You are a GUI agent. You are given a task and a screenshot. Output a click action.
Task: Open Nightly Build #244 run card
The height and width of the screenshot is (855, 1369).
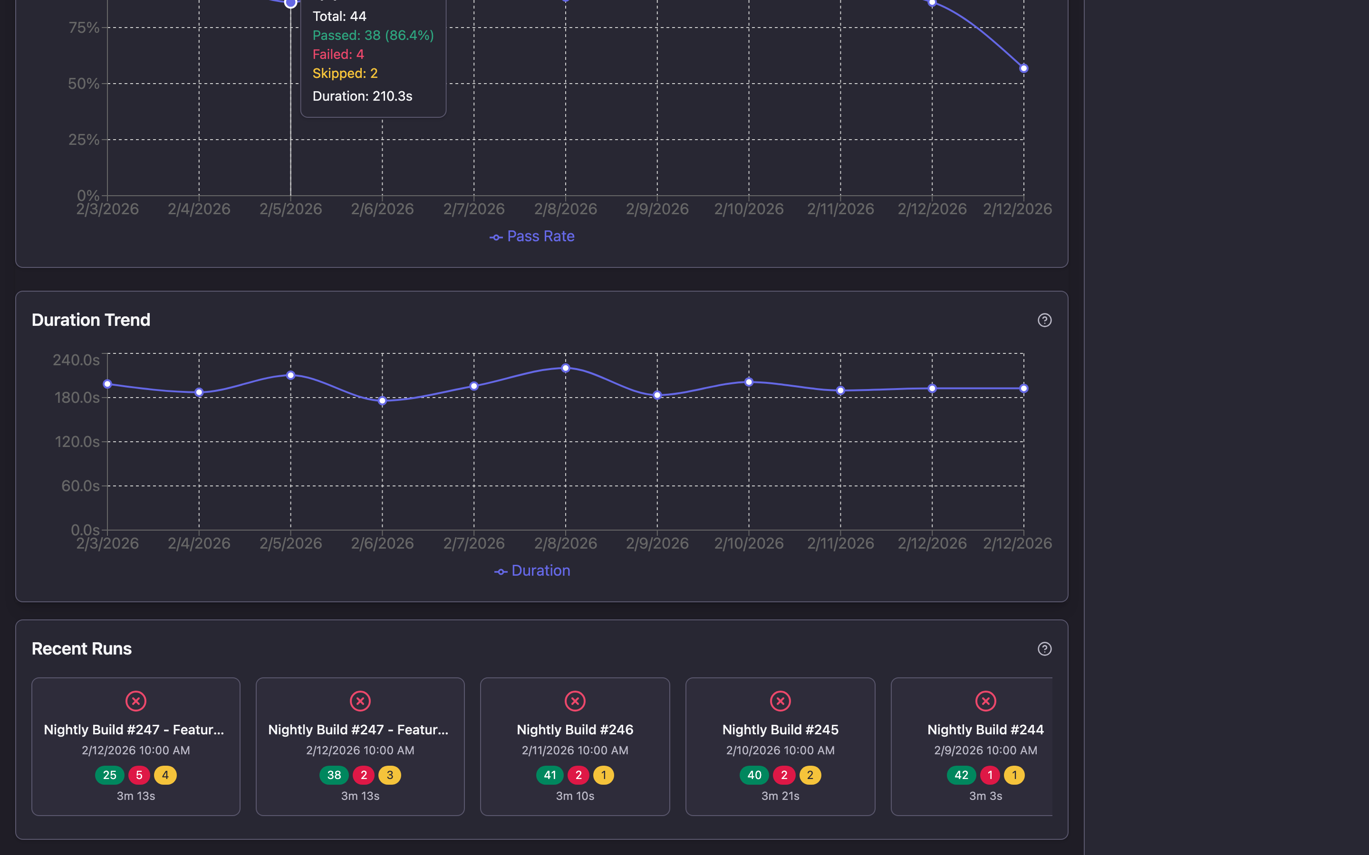985,746
